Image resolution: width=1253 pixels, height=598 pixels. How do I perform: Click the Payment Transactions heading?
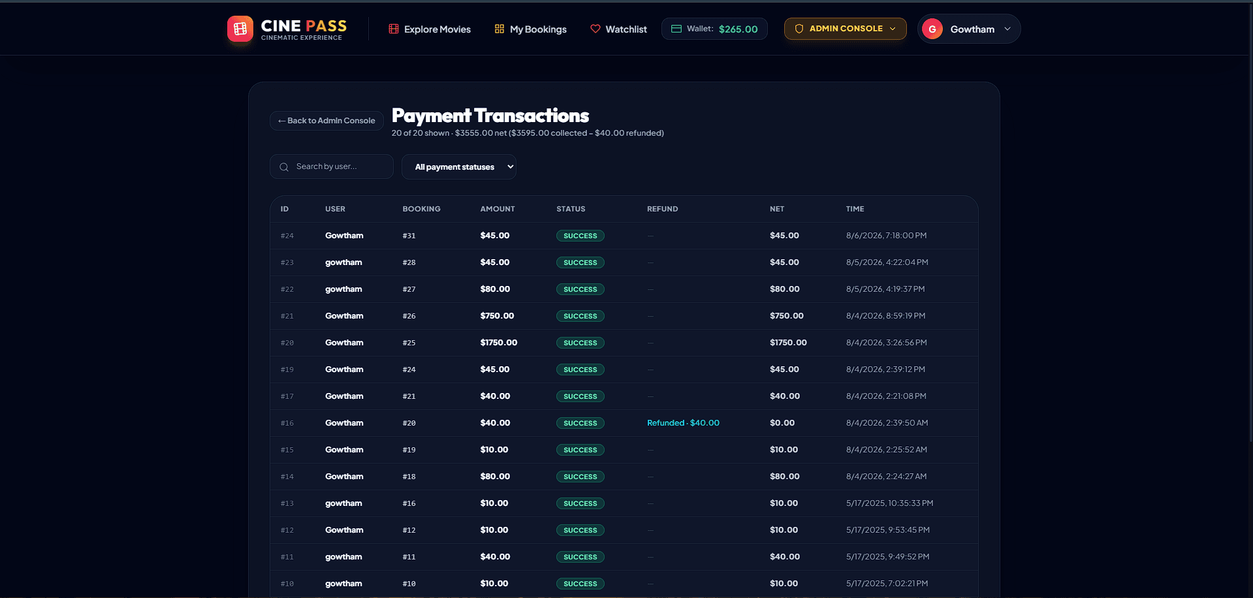click(490, 116)
